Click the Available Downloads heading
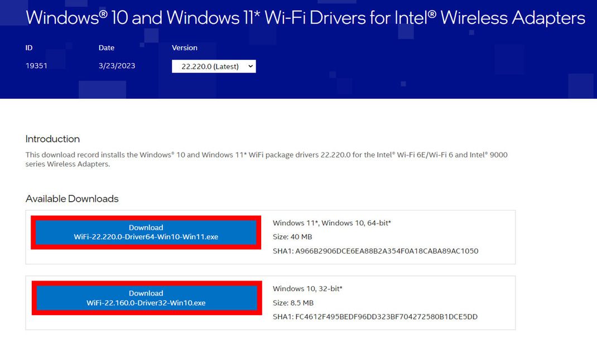The image size is (597, 338). [x=72, y=198]
